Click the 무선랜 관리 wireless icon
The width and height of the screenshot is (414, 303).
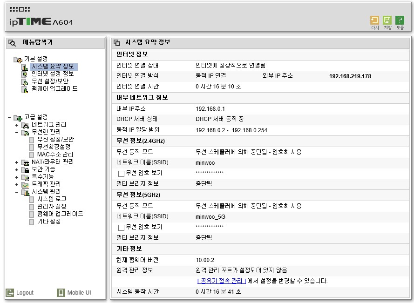point(25,133)
